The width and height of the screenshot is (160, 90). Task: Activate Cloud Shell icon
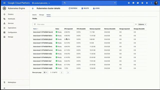(x=133, y=3)
